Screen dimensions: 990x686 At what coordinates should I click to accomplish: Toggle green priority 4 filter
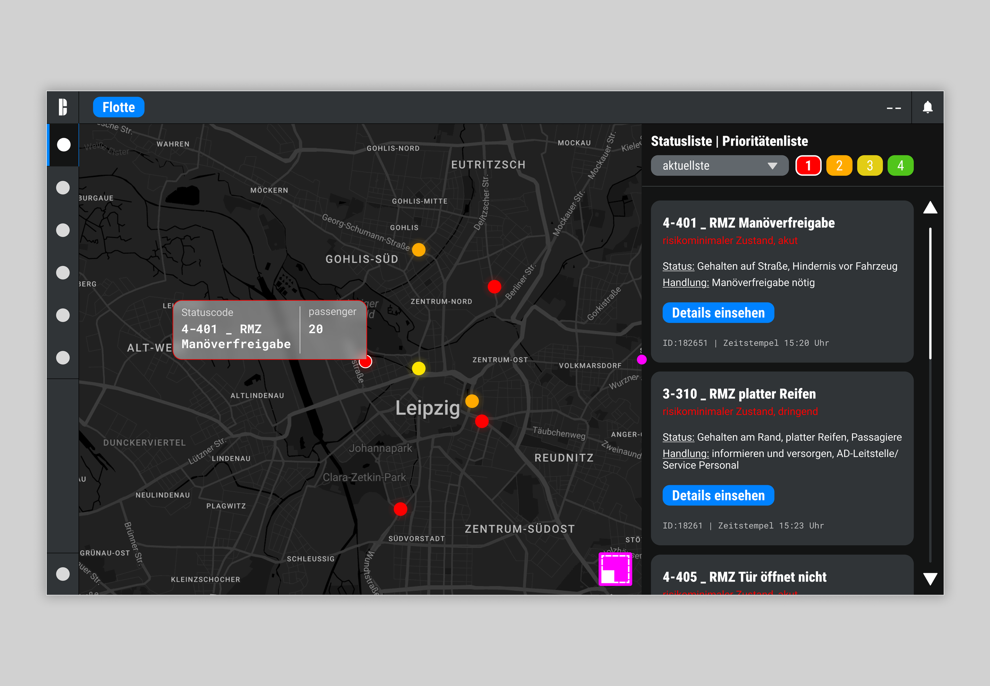tap(900, 165)
